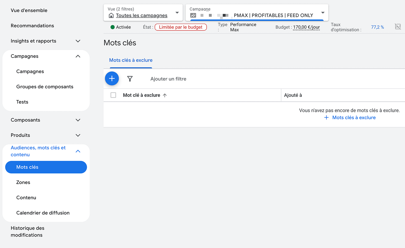Switch to Mots clés à exclure tab
The width and height of the screenshot is (405, 248).
tap(131, 60)
